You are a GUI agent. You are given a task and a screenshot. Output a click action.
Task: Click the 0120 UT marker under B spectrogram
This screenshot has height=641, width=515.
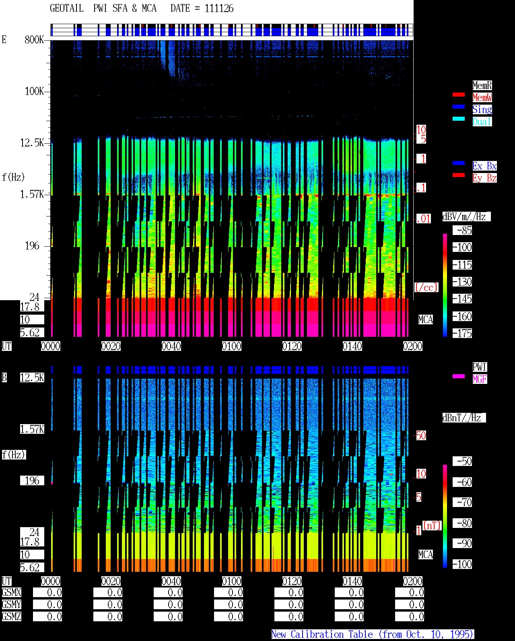292,581
